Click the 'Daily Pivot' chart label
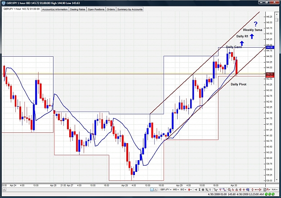The width and height of the screenshot is (281, 198). pos(238,84)
